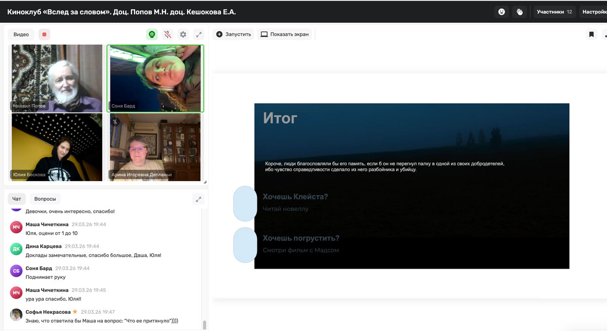Click the chat vertical scrollbar handle
This screenshot has height=331, width=607.
[204, 325]
